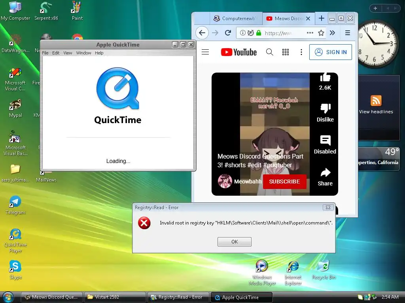Close the Meows Discord tab
The height and width of the screenshot is (303, 405).
coord(308,19)
